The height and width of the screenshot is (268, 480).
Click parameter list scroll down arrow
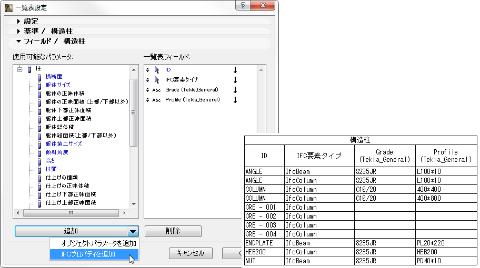(x=134, y=204)
